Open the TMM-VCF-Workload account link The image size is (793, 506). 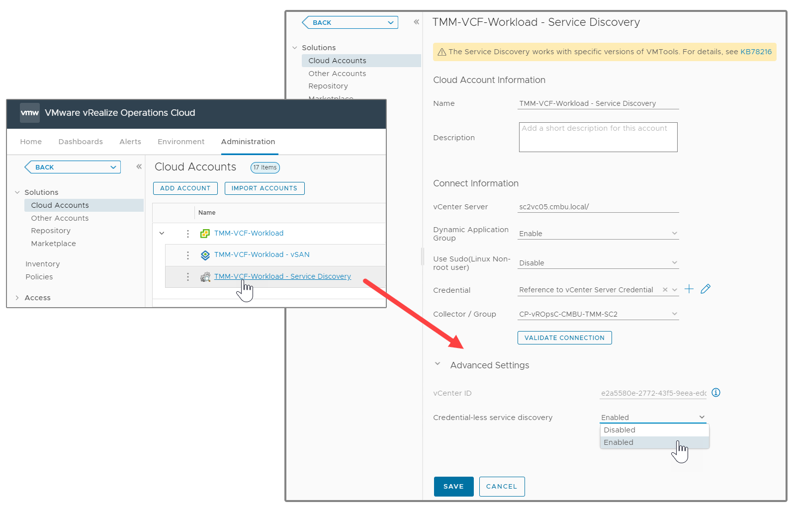(249, 233)
